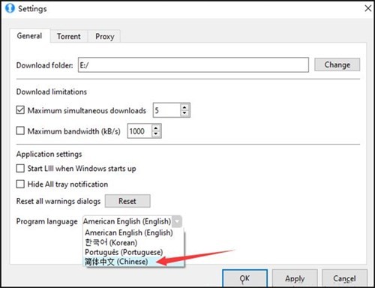Confirm settings with the OK button
The width and height of the screenshot is (375, 288).
tap(244, 278)
